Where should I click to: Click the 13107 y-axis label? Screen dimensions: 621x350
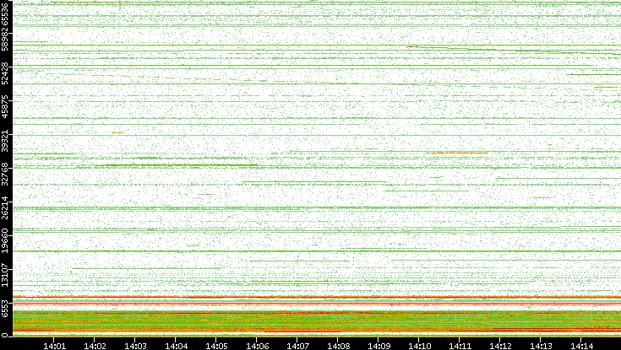6,273
